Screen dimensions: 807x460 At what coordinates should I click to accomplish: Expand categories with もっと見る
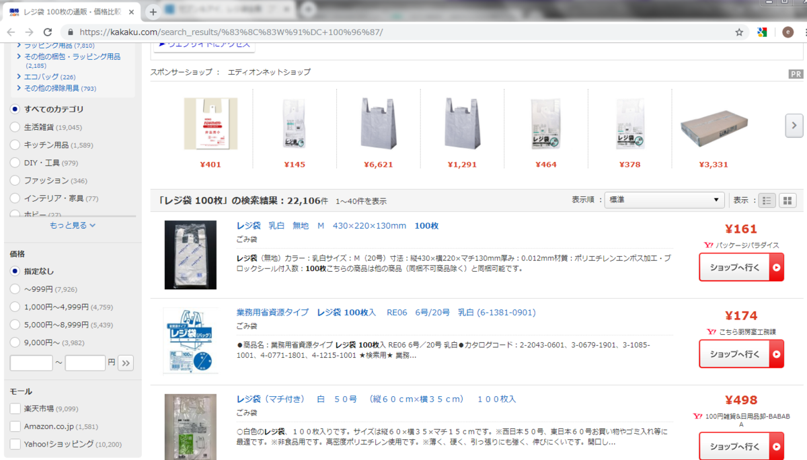click(x=73, y=225)
